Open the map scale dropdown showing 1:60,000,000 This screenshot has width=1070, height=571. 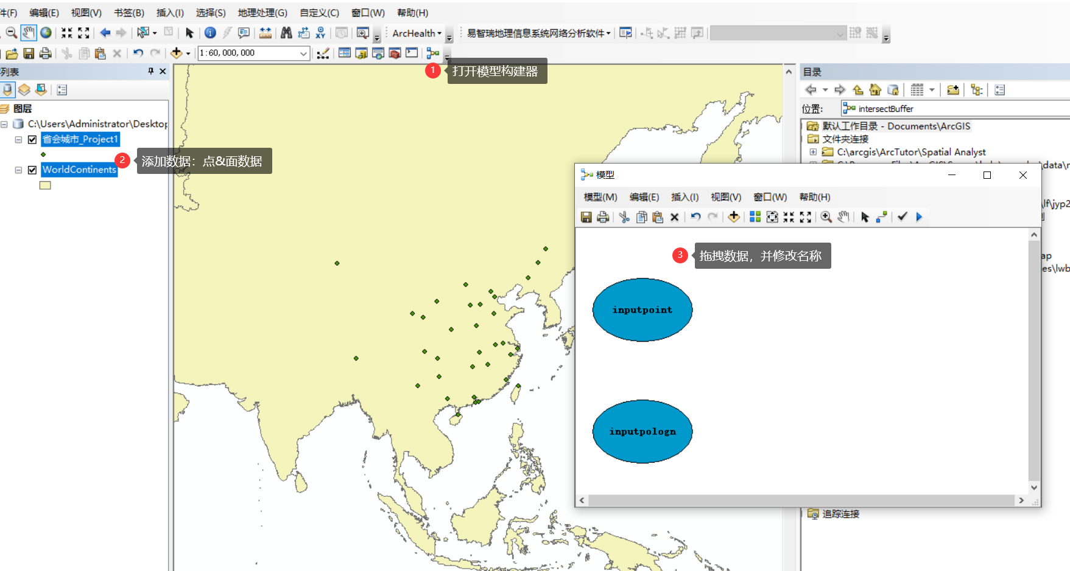click(304, 54)
